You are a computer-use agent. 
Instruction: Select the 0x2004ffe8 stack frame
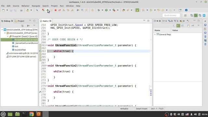19,50
